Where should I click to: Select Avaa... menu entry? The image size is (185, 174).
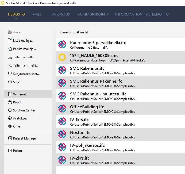pos(28,32)
